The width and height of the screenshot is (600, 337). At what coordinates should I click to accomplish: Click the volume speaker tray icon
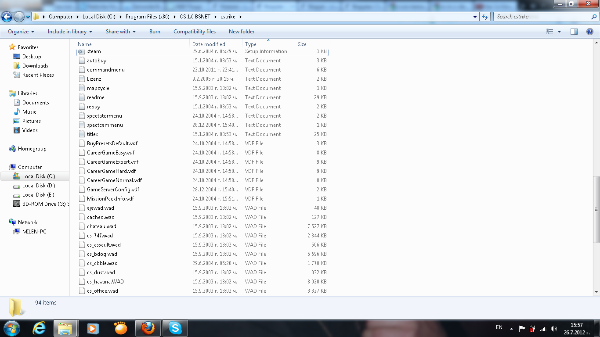553,328
